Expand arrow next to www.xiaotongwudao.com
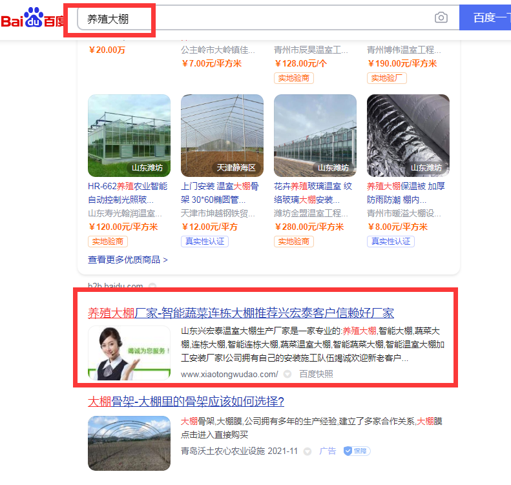 pyautogui.click(x=287, y=374)
